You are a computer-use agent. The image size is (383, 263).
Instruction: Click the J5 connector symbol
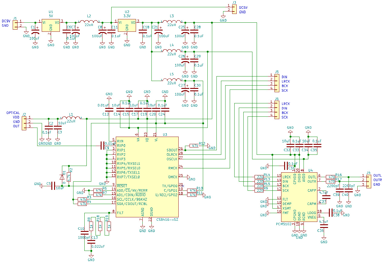point(277,83)
